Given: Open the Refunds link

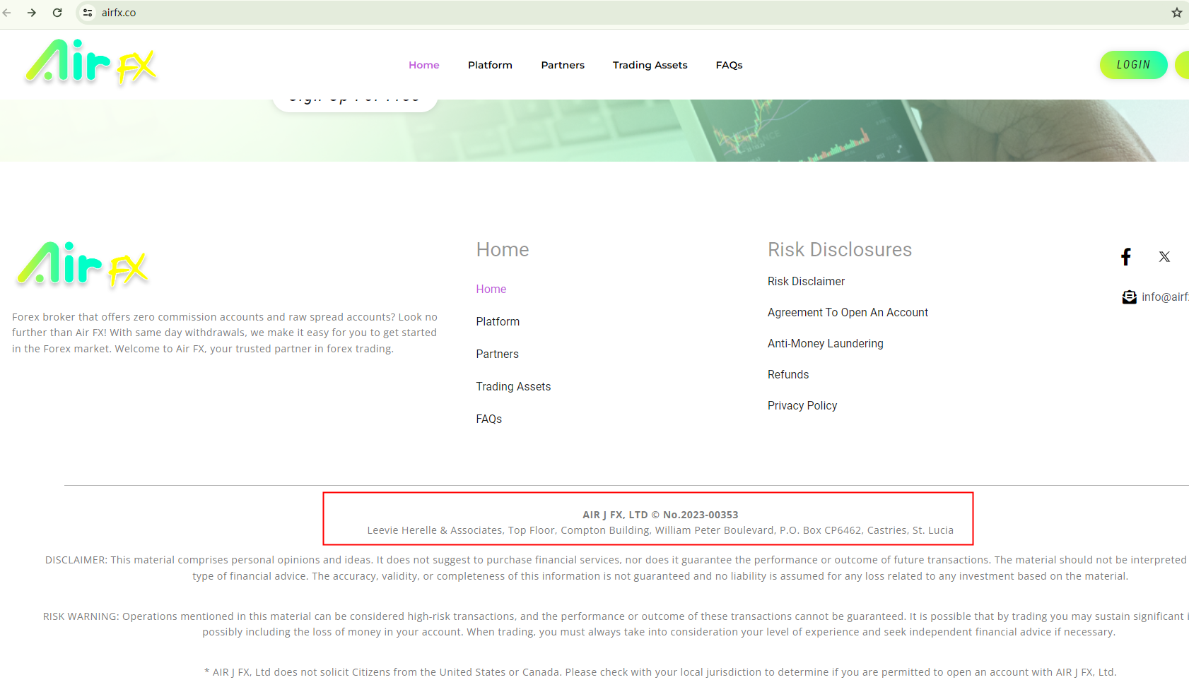Looking at the screenshot, I should [x=788, y=374].
